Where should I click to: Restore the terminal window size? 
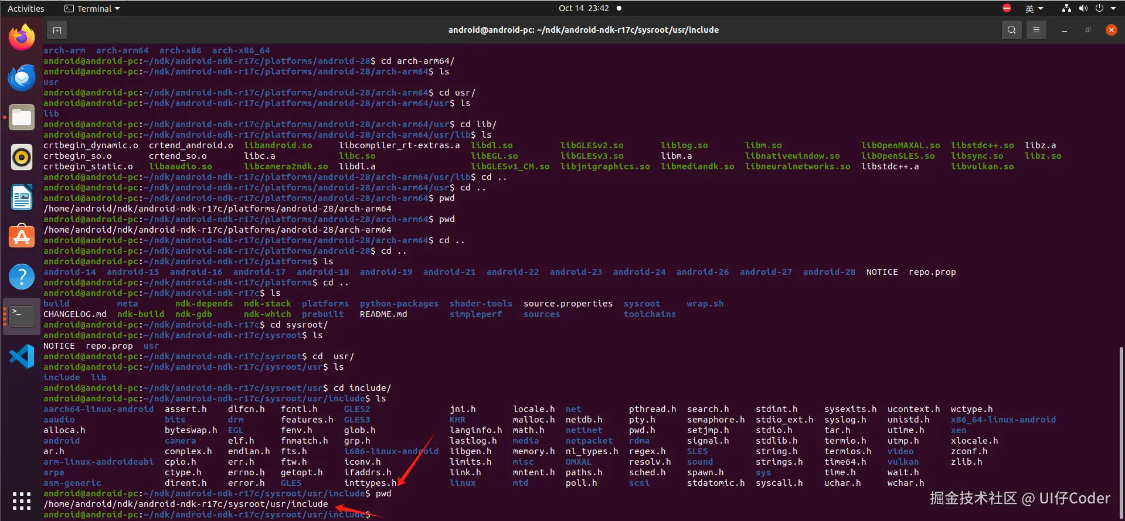coord(1087,30)
